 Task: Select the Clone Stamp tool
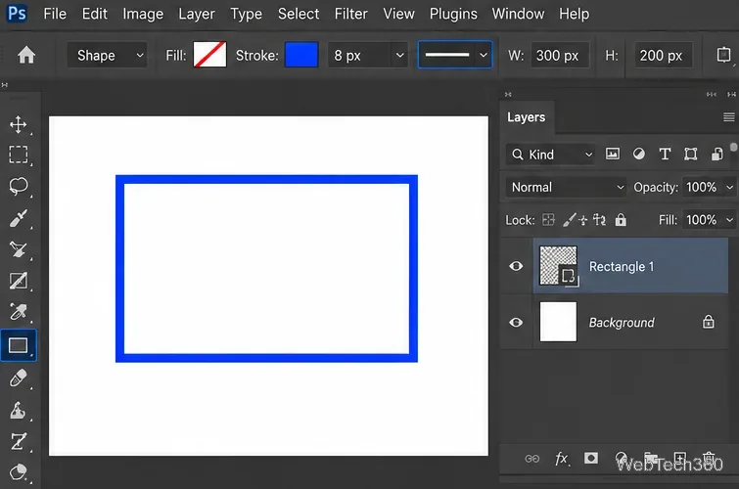[x=18, y=411]
